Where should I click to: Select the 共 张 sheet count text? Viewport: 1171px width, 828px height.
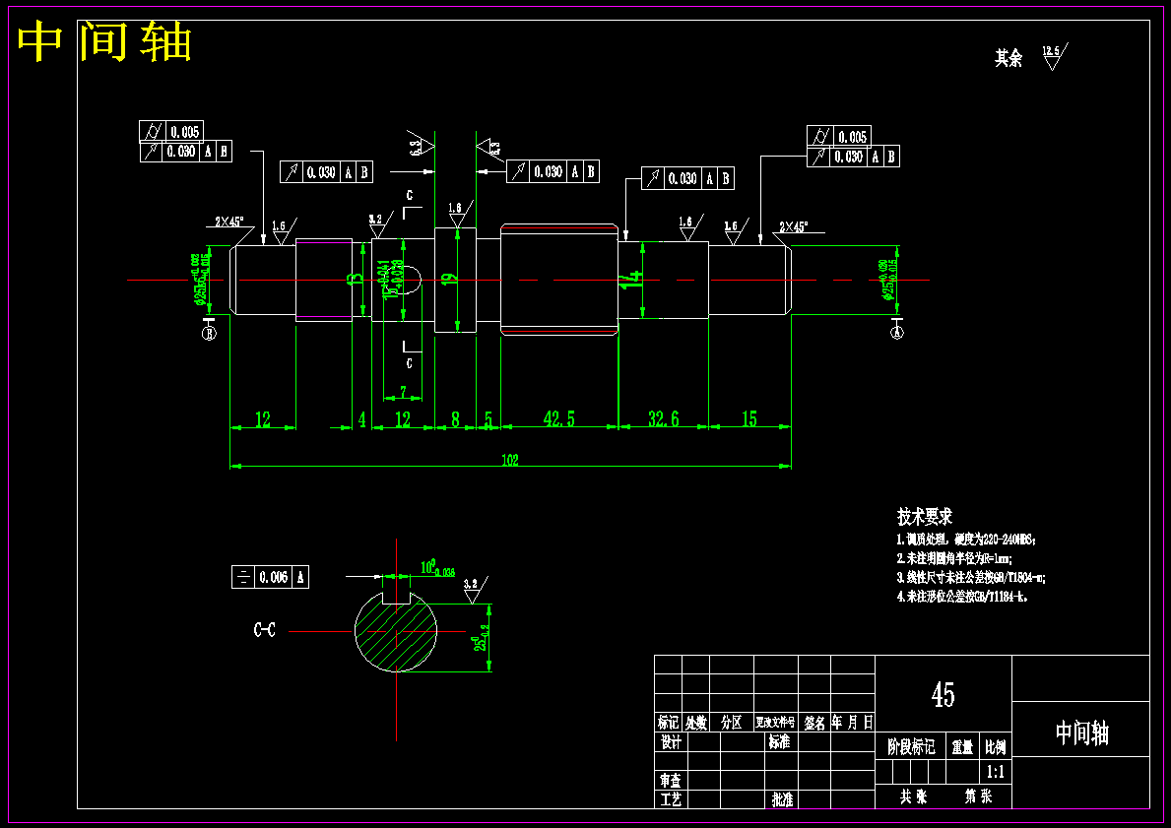(x=913, y=796)
